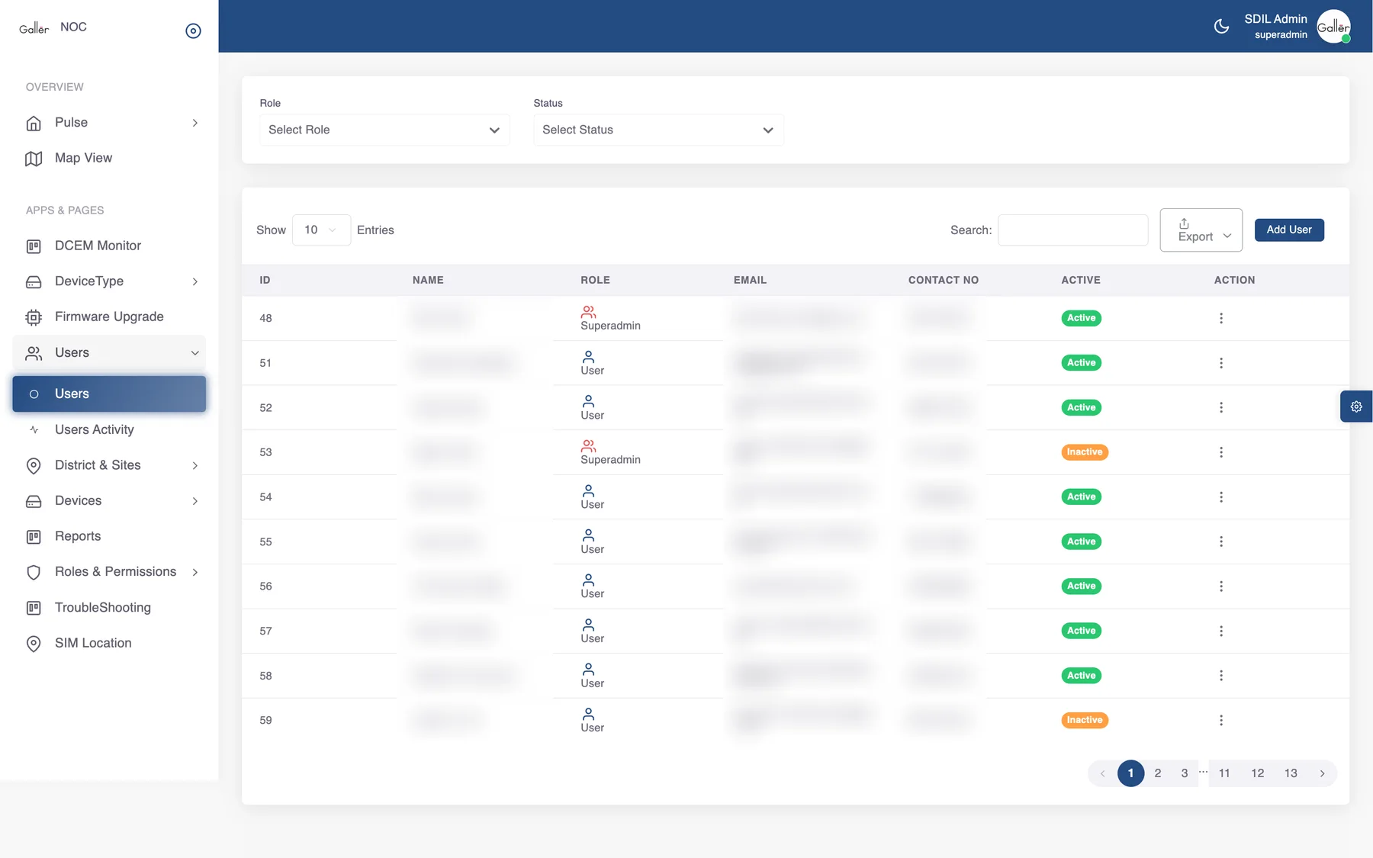Image resolution: width=1373 pixels, height=858 pixels.
Task: Open the Show entries count dropdown
Action: point(321,230)
